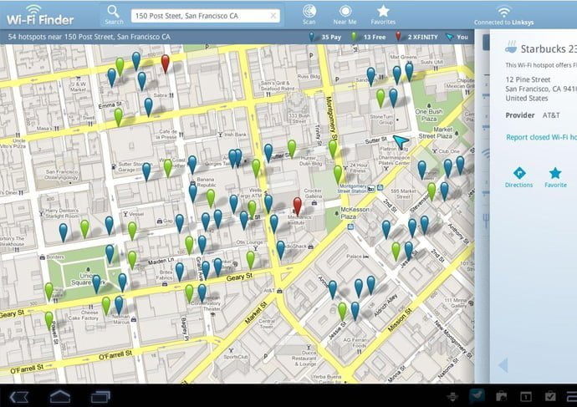The height and width of the screenshot is (407, 577).
Task: Tap the blue You location arrow on map
Action: click(402, 140)
